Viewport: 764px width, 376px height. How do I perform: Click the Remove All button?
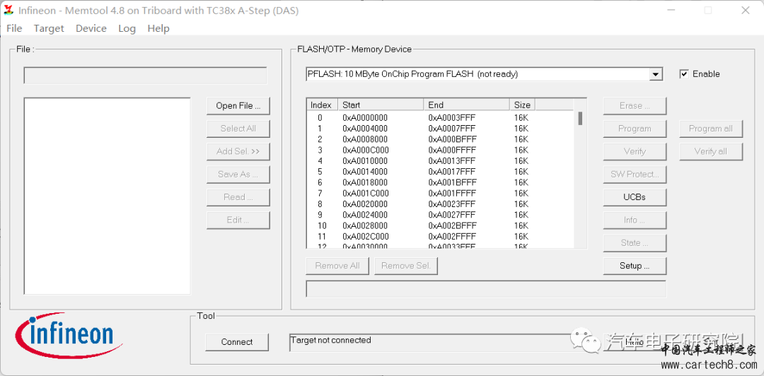[337, 266]
